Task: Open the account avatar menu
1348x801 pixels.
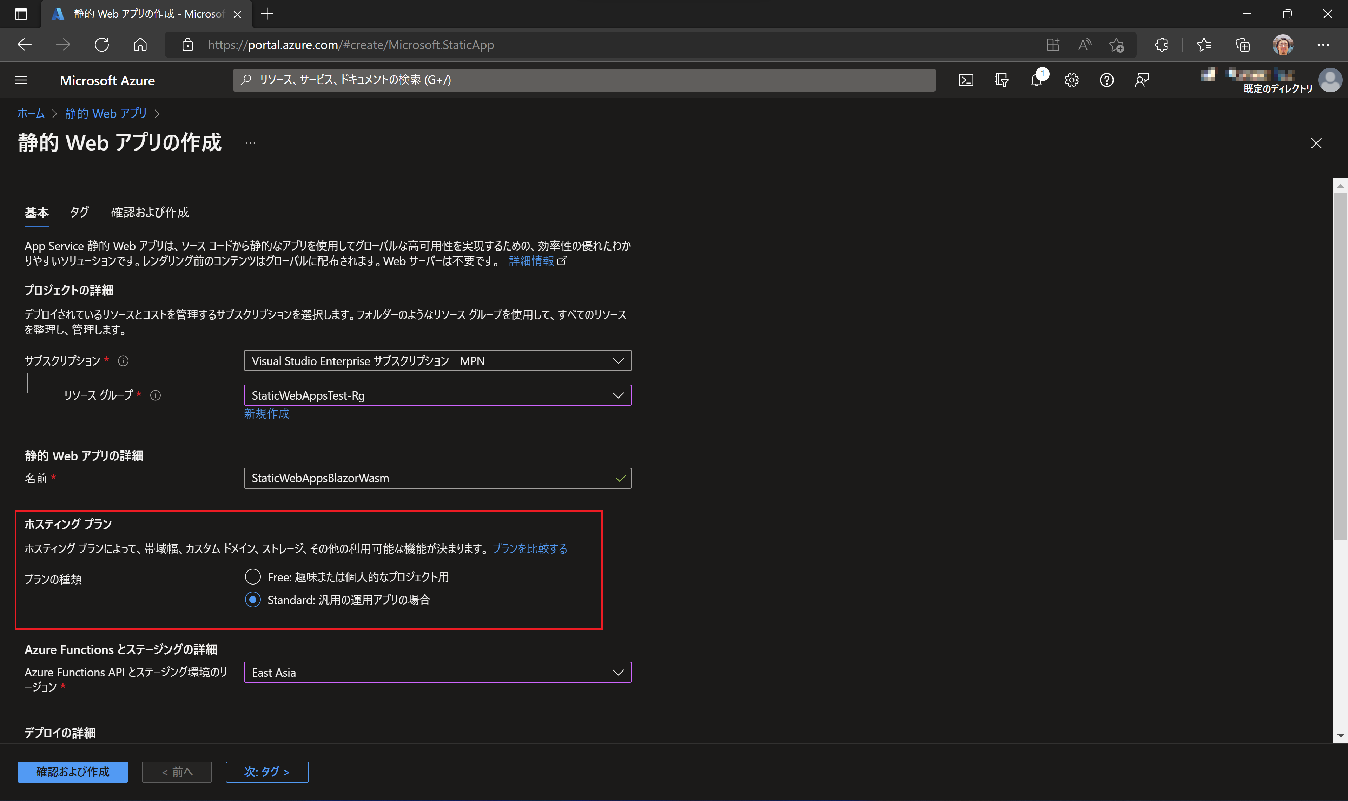Action: (x=1330, y=80)
